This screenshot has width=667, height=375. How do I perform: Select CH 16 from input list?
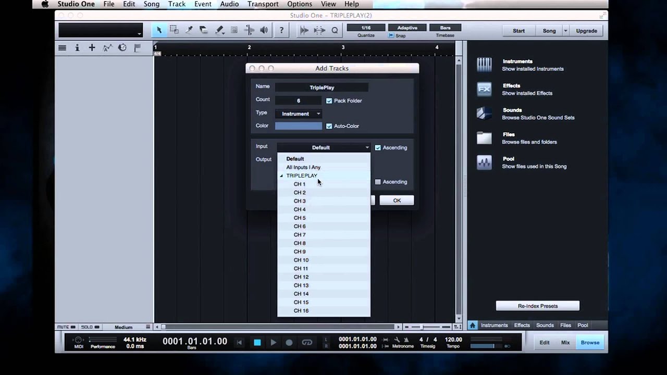[x=324, y=310]
